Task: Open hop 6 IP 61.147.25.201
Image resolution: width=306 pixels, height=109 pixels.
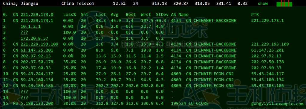Action: point(37,50)
